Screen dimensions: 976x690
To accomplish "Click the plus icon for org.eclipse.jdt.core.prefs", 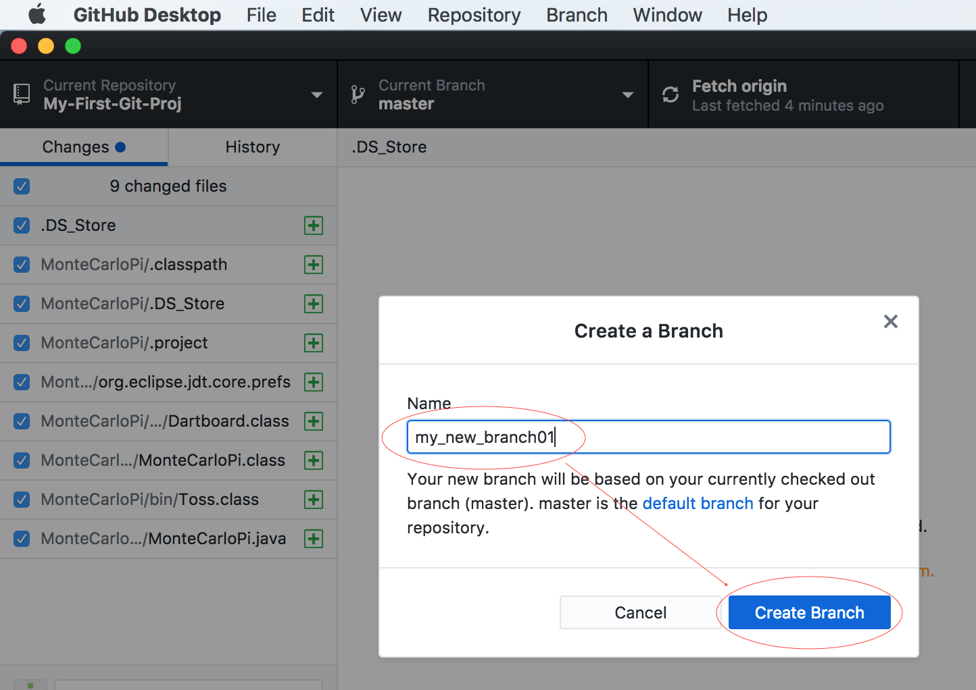I will (x=314, y=382).
